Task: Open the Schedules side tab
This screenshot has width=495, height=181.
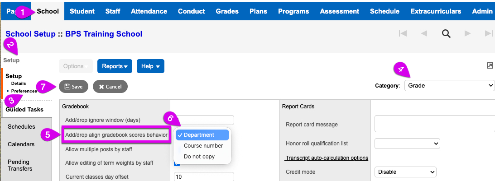Action: click(21, 127)
